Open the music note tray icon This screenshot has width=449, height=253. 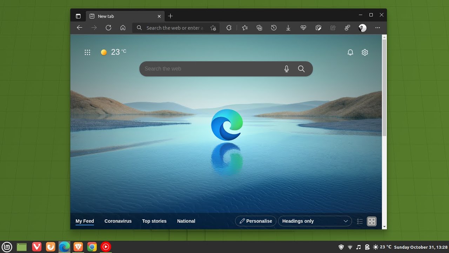[358, 247]
